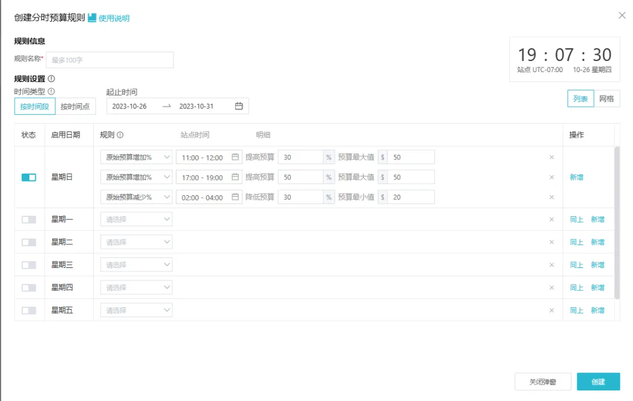Click calendar icon in date range field
This screenshot has width=633, height=401.
239,106
